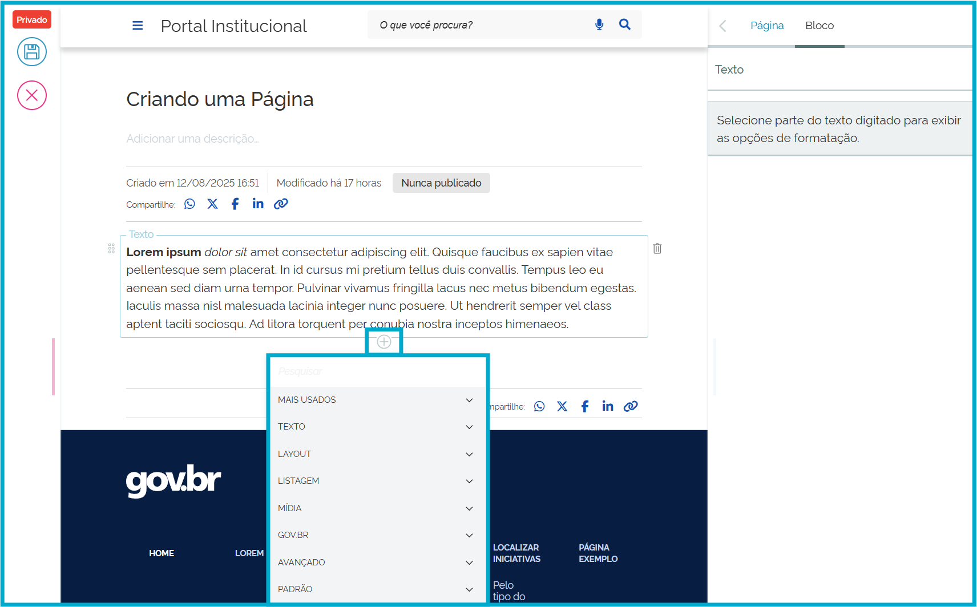
Task: Click the microphone icon in the search bar
Action: coord(599,25)
